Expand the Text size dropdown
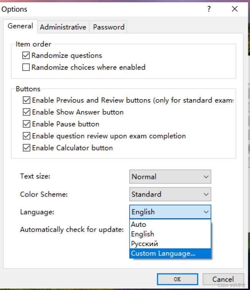This screenshot has width=250, height=290. [x=170, y=177]
